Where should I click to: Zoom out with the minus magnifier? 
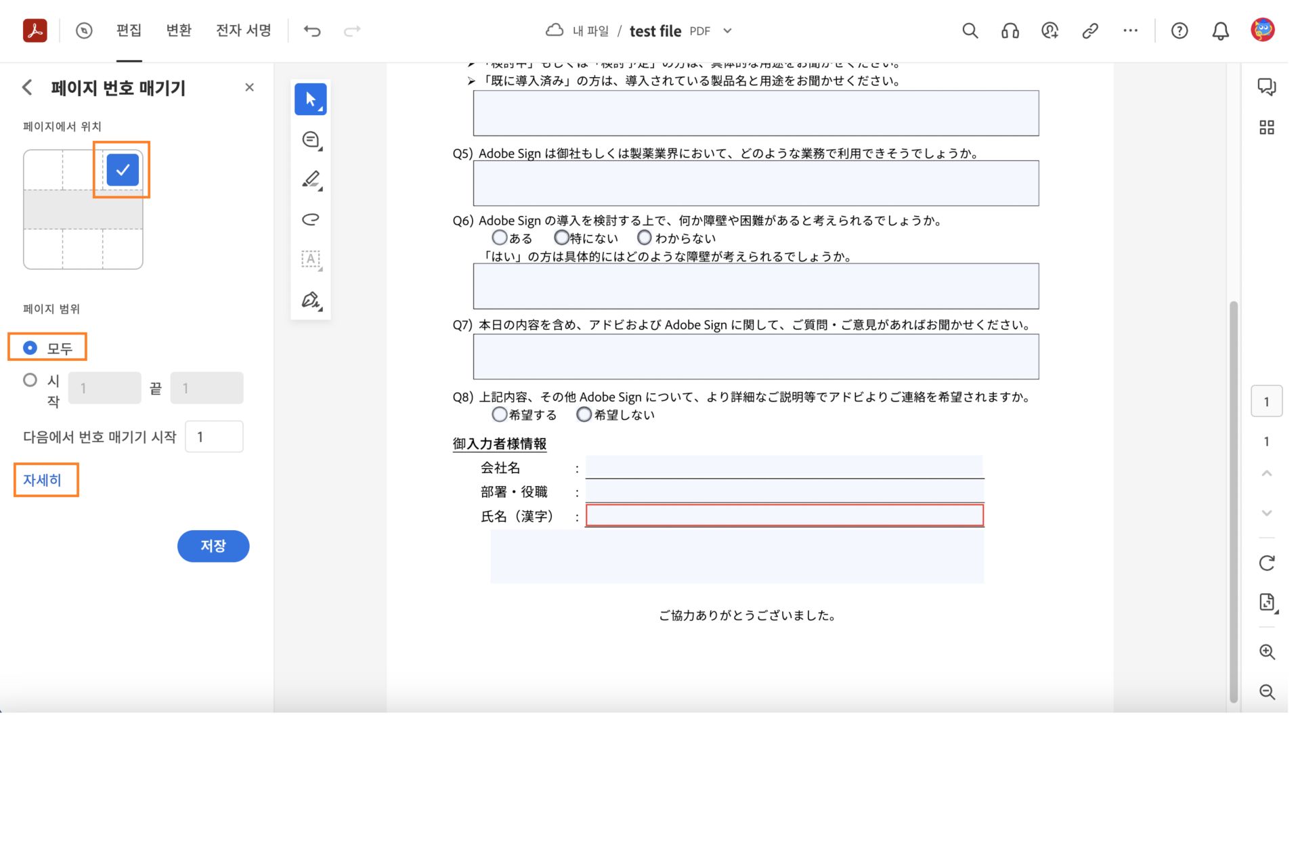click(1267, 692)
